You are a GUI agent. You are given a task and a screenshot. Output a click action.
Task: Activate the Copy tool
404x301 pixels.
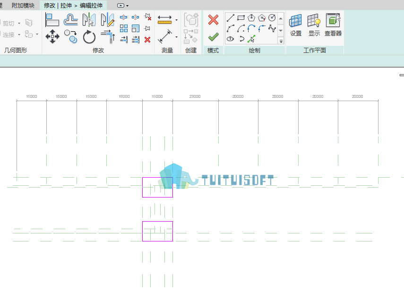[71, 36]
